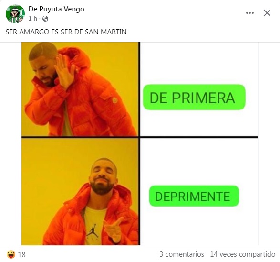The height and width of the screenshot is (262, 280).
Task: Select the caption SER AMARGO ES SER DE SAN MARTIN
Action: 66,32
